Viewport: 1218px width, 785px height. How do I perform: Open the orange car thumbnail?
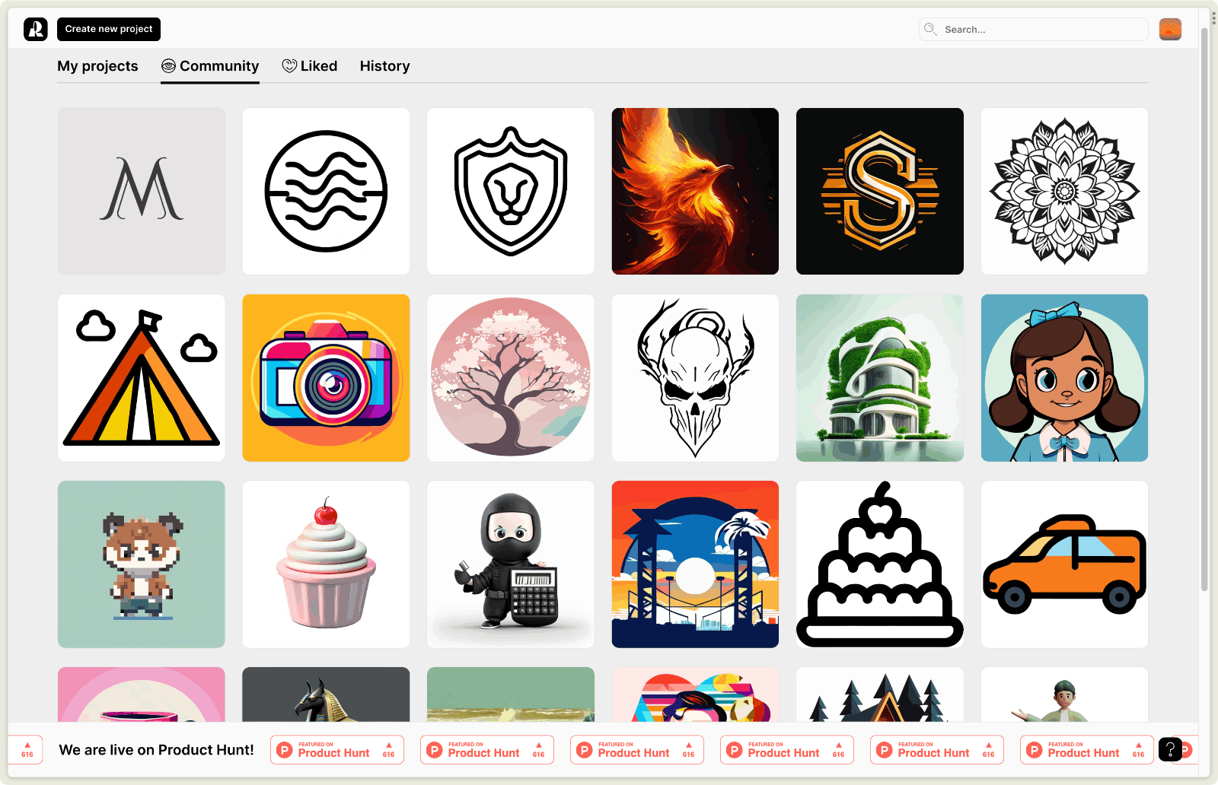[1064, 564]
